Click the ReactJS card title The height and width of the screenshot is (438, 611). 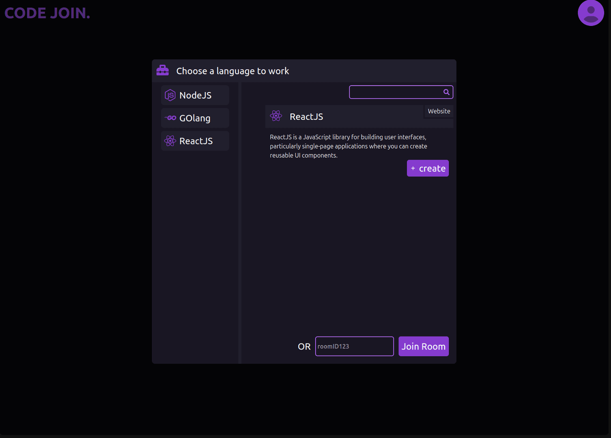tap(306, 117)
